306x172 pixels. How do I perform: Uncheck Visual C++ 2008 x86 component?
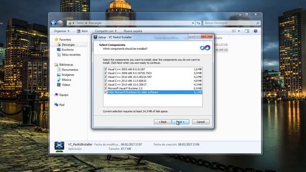106,73
